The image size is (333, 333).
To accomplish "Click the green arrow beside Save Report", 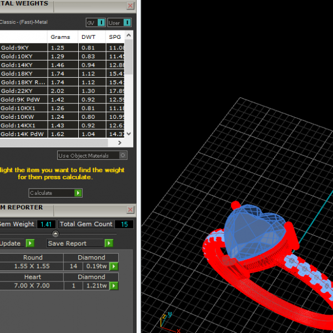I will 109,243.
